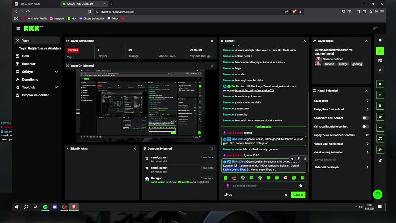
Task: Click the X icon in the right sidebar
Action: [380, 70]
